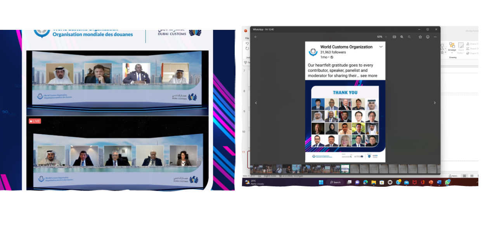Open the Office icon on the taskbar
The image size is (483, 241).
click(x=423, y=182)
